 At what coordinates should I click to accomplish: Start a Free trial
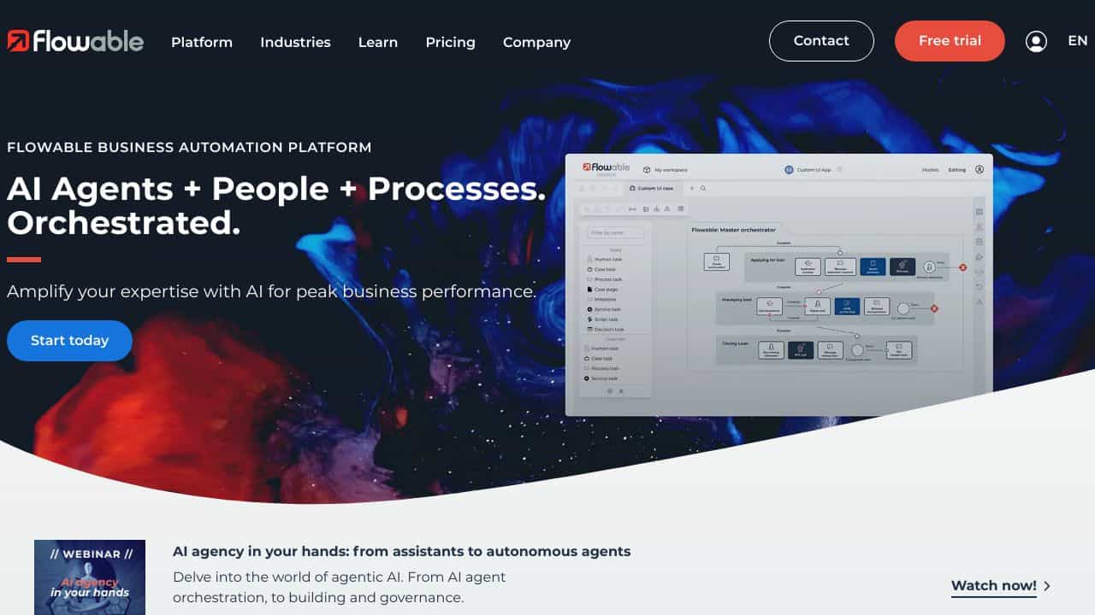point(950,41)
